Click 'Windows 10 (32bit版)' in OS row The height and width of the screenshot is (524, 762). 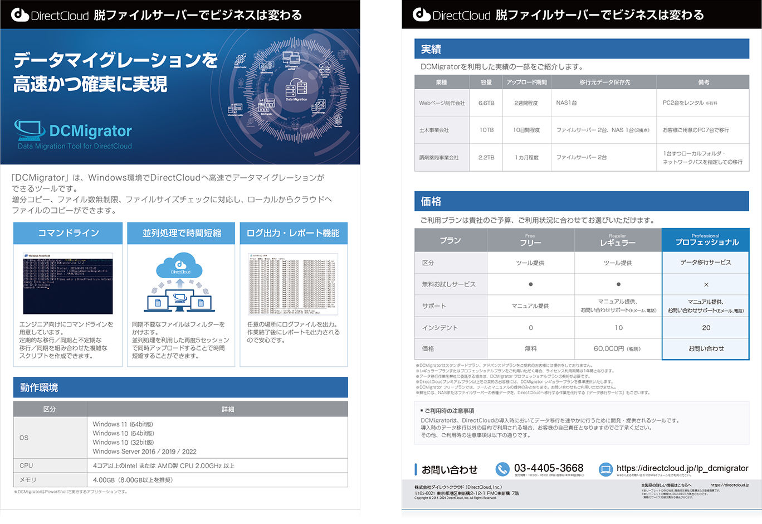pos(123,442)
